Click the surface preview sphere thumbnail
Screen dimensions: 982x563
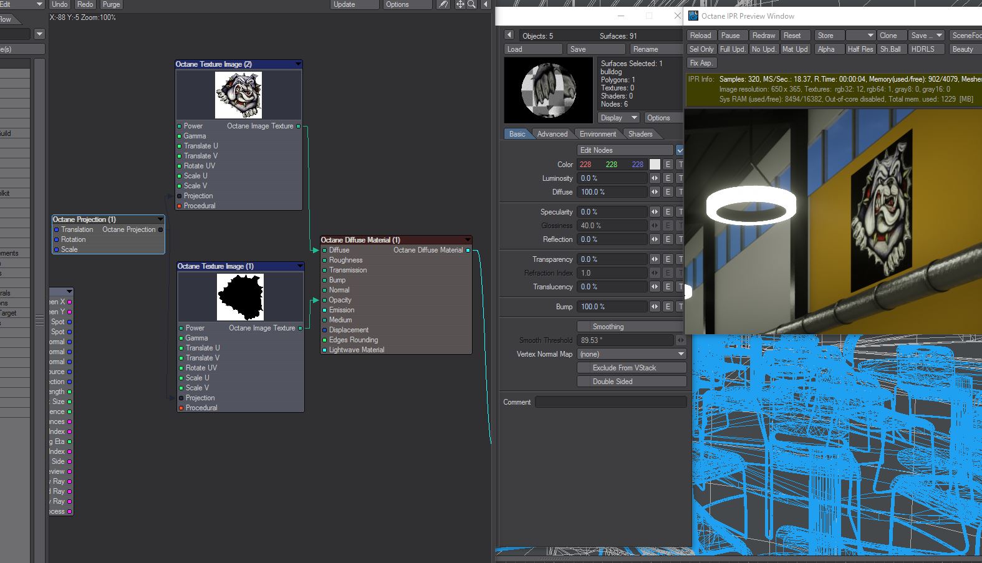(549, 90)
